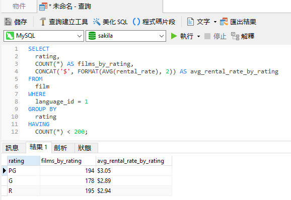Image resolution: width=291 pixels, height=200 pixels.
Task: Expand the Text (文字) dropdown arrow
Action: coord(215,22)
